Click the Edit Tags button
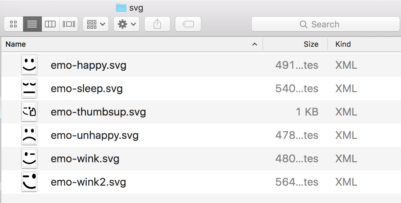This screenshot has width=401, height=203. (188, 24)
